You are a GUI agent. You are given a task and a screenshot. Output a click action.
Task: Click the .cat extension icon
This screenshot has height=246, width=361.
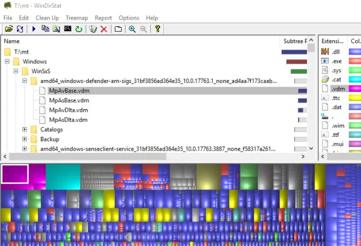pyautogui.click(x=325, y=80)
